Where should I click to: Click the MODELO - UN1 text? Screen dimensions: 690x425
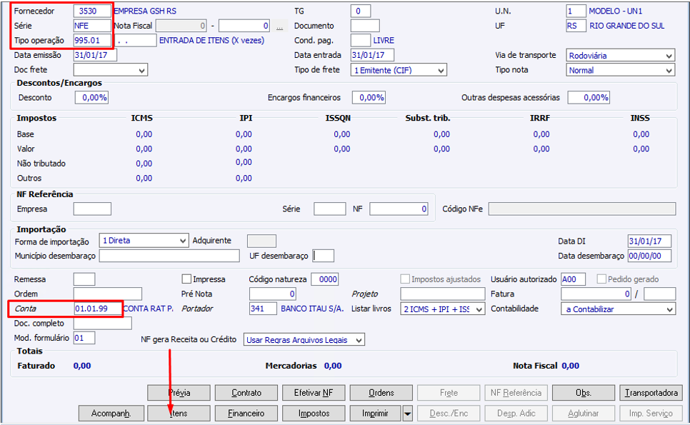pos(616,11)
